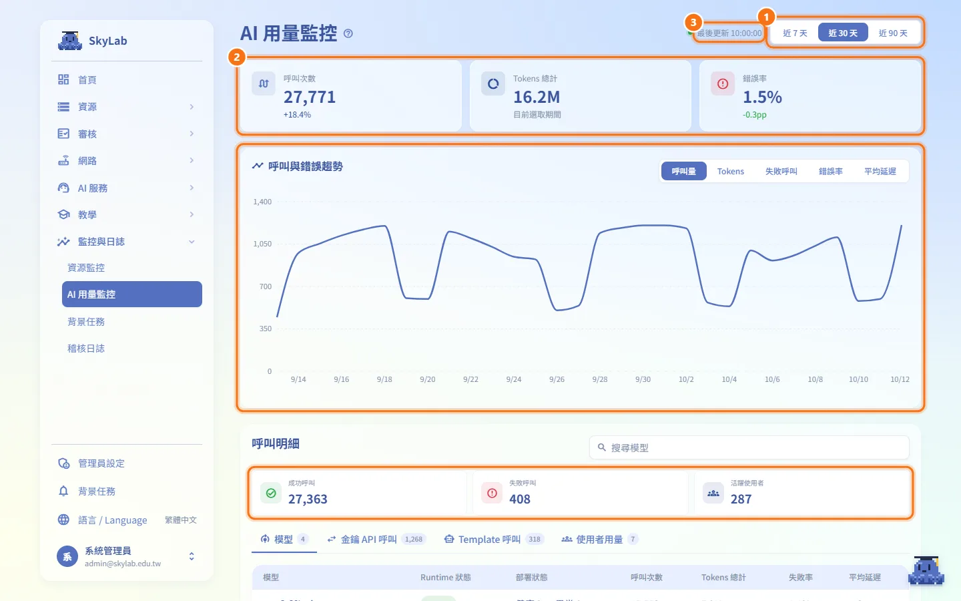Click the 網路 router icon
This screenshot has height=601, width=961.
[x=63, y=161]
